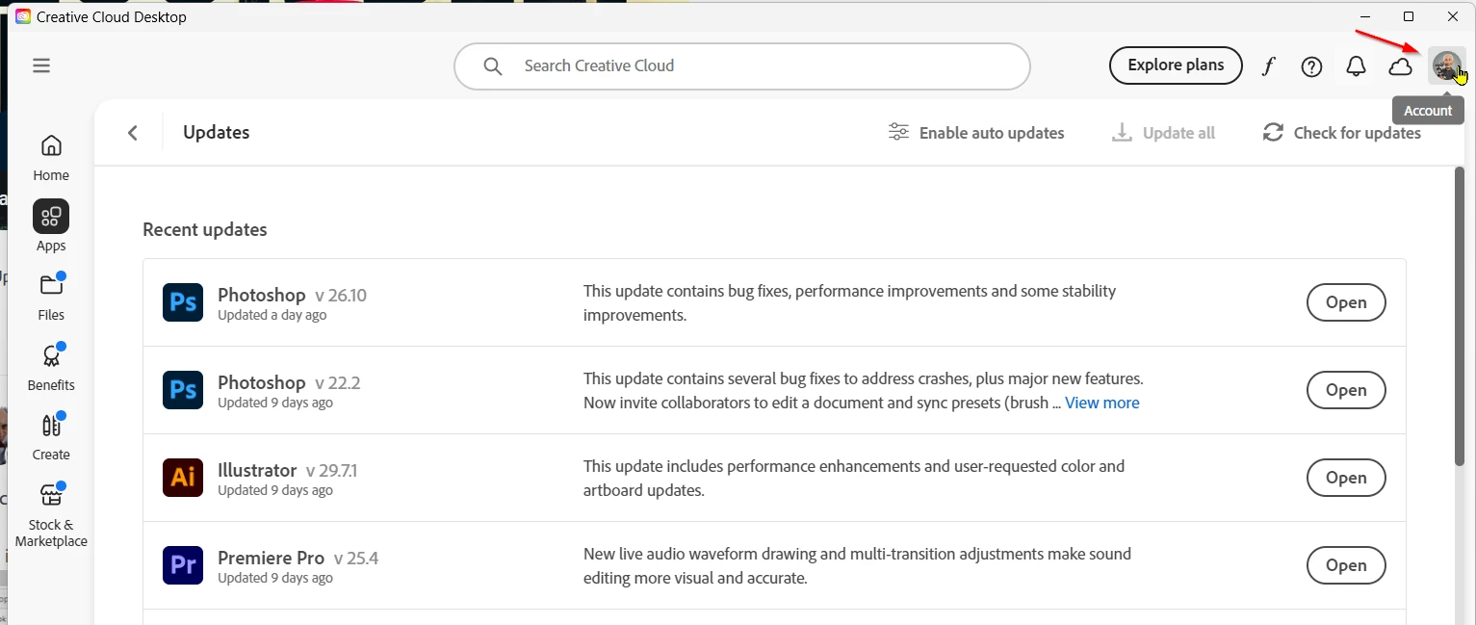
Task: Select Apps in the sidebar
Action: click(x=51, y=226)
